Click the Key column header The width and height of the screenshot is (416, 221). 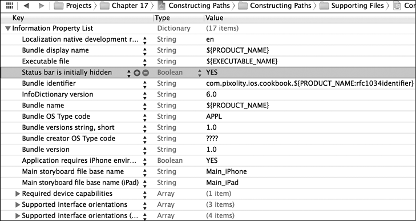(18, 18)
